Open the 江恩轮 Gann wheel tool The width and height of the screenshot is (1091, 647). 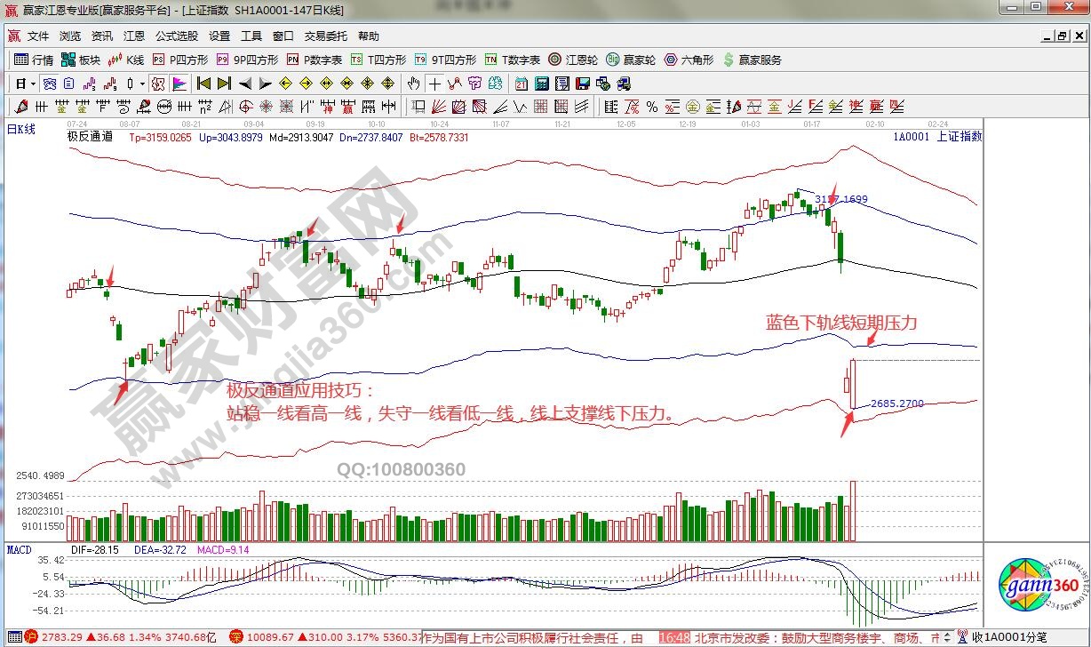pos(570,60)
